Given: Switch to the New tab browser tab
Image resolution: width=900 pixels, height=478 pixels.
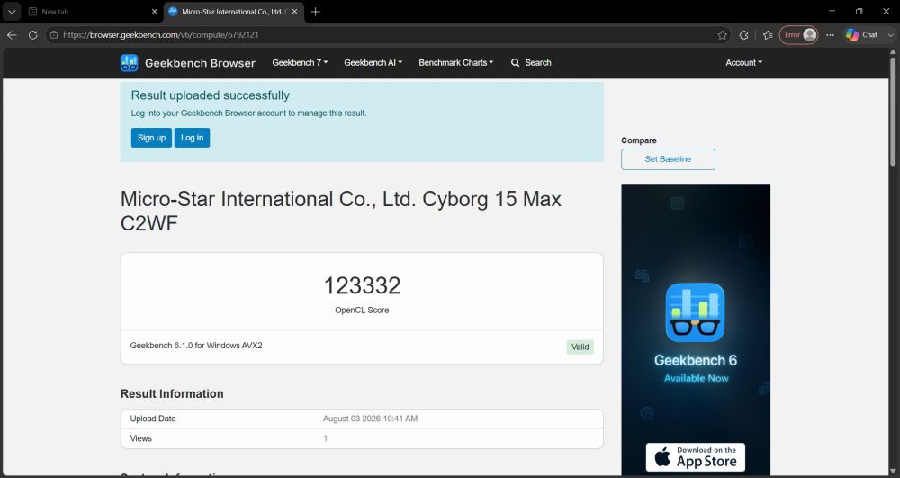Looking at the screenshot, I should (92, 12).
